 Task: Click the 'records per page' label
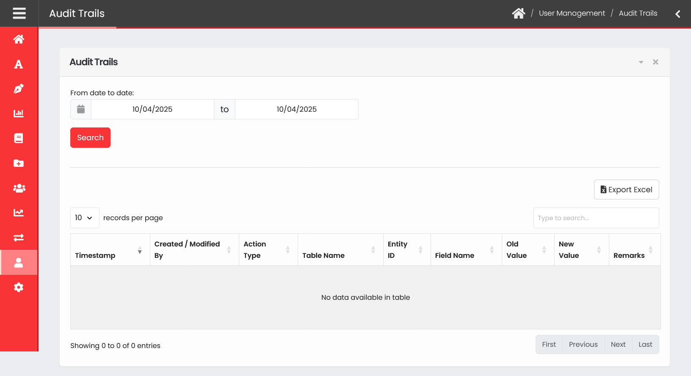coord(133,218)
